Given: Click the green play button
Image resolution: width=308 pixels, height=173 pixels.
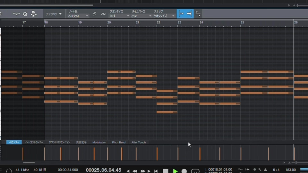Looking at the screenshot, I should (x=175, y=171).
